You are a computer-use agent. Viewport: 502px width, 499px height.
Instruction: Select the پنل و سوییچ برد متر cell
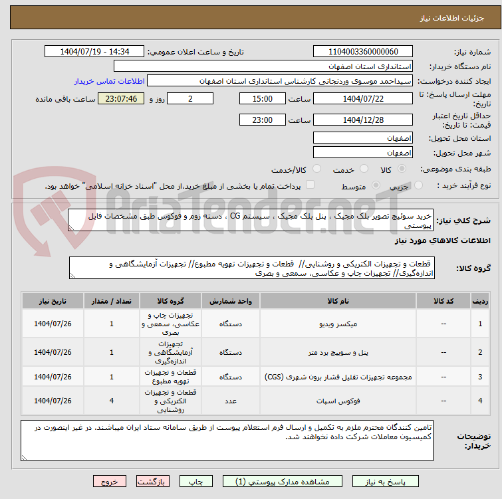(x=338, y=352)
